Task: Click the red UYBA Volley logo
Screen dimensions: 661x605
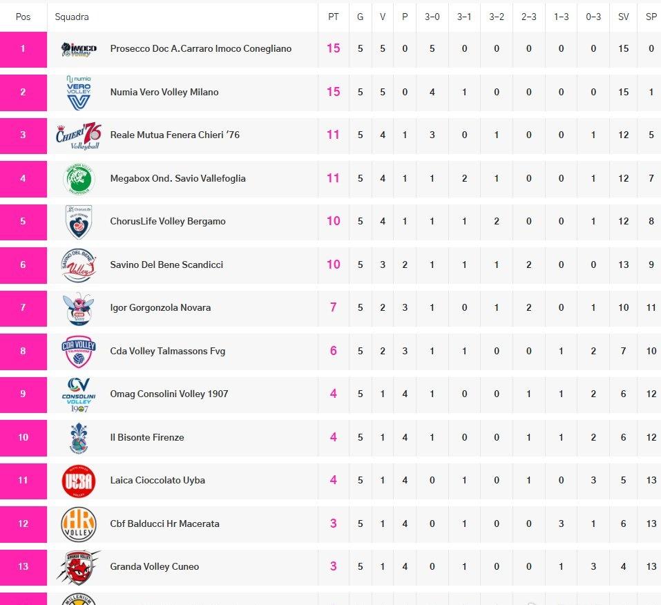Action: point(79,481)
